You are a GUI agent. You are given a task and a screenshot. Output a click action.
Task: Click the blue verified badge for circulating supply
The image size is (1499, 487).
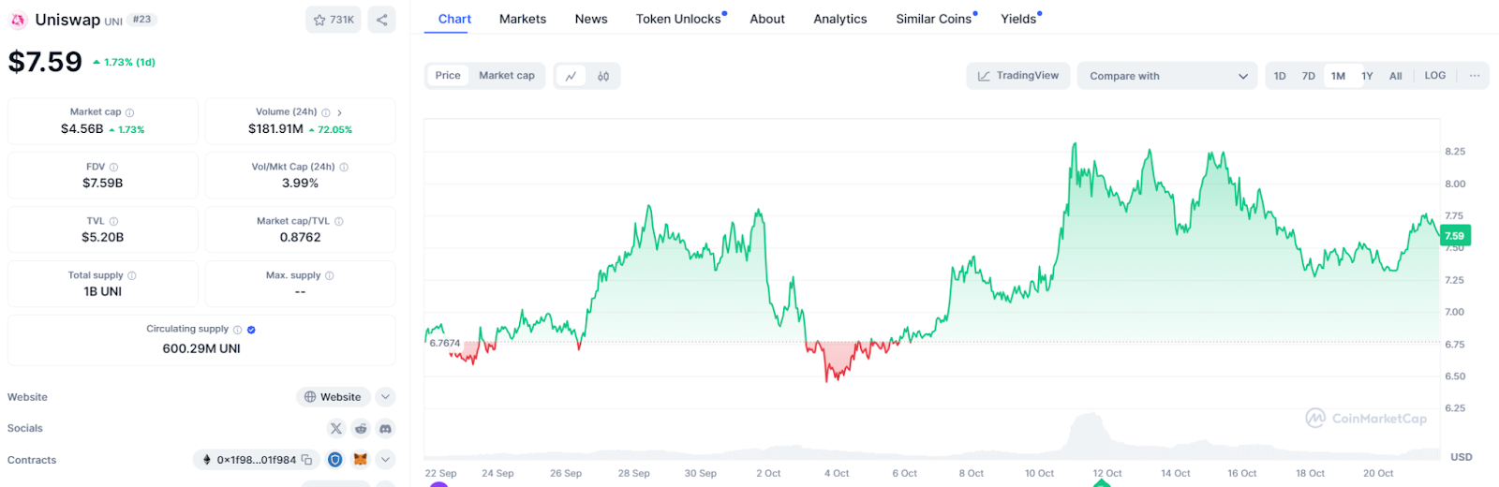coord(251,330)
